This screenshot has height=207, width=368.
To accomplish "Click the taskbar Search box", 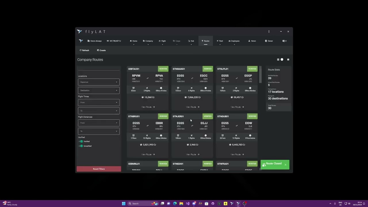I will pyautogui.click(x=143, y=204).
